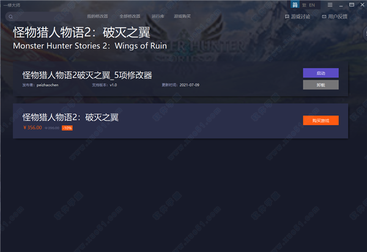
Task: Click the Monster Hunter Stories 2 English heading
Action: (90, 46)
